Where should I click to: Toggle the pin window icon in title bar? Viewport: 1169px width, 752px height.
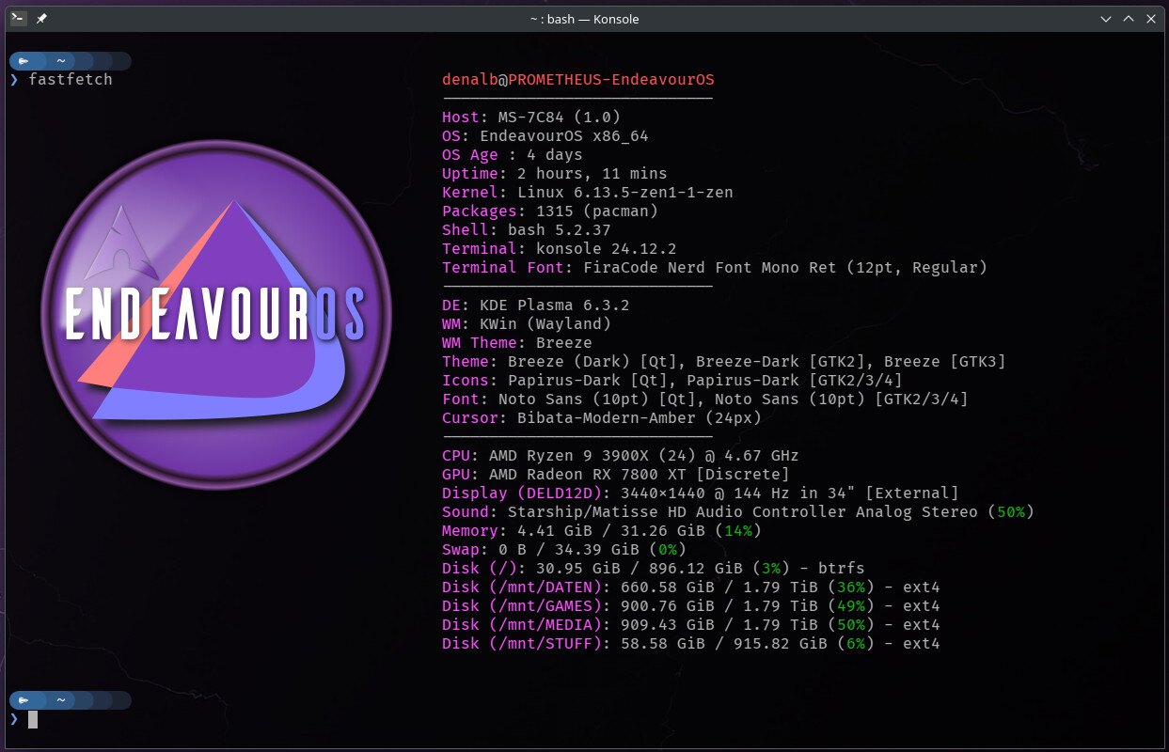click(x=41, y=18)
